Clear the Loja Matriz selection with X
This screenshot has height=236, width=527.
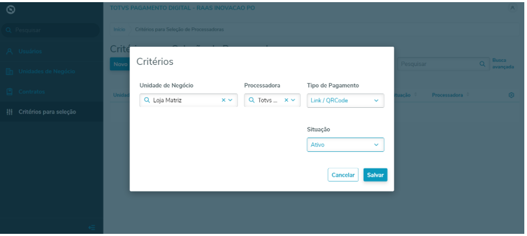pos(223,100)
